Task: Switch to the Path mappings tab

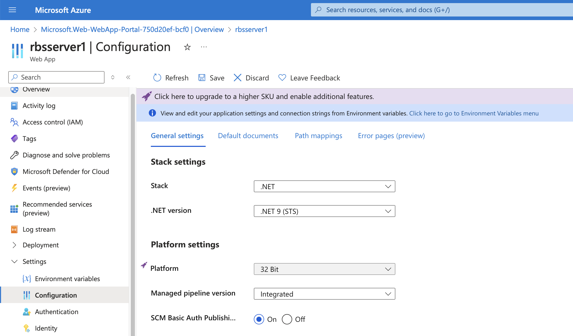Action: click(318, 136)
